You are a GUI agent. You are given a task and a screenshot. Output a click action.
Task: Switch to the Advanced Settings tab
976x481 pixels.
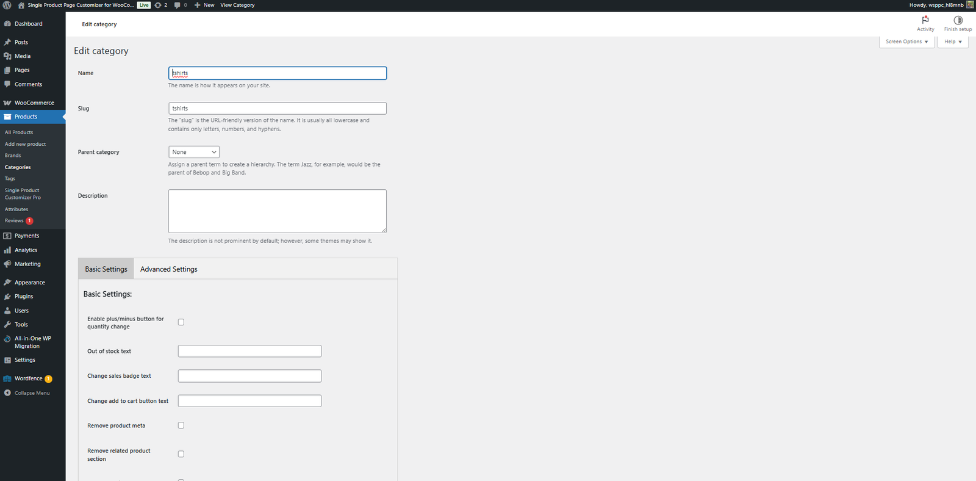click(x=169, y=269)
